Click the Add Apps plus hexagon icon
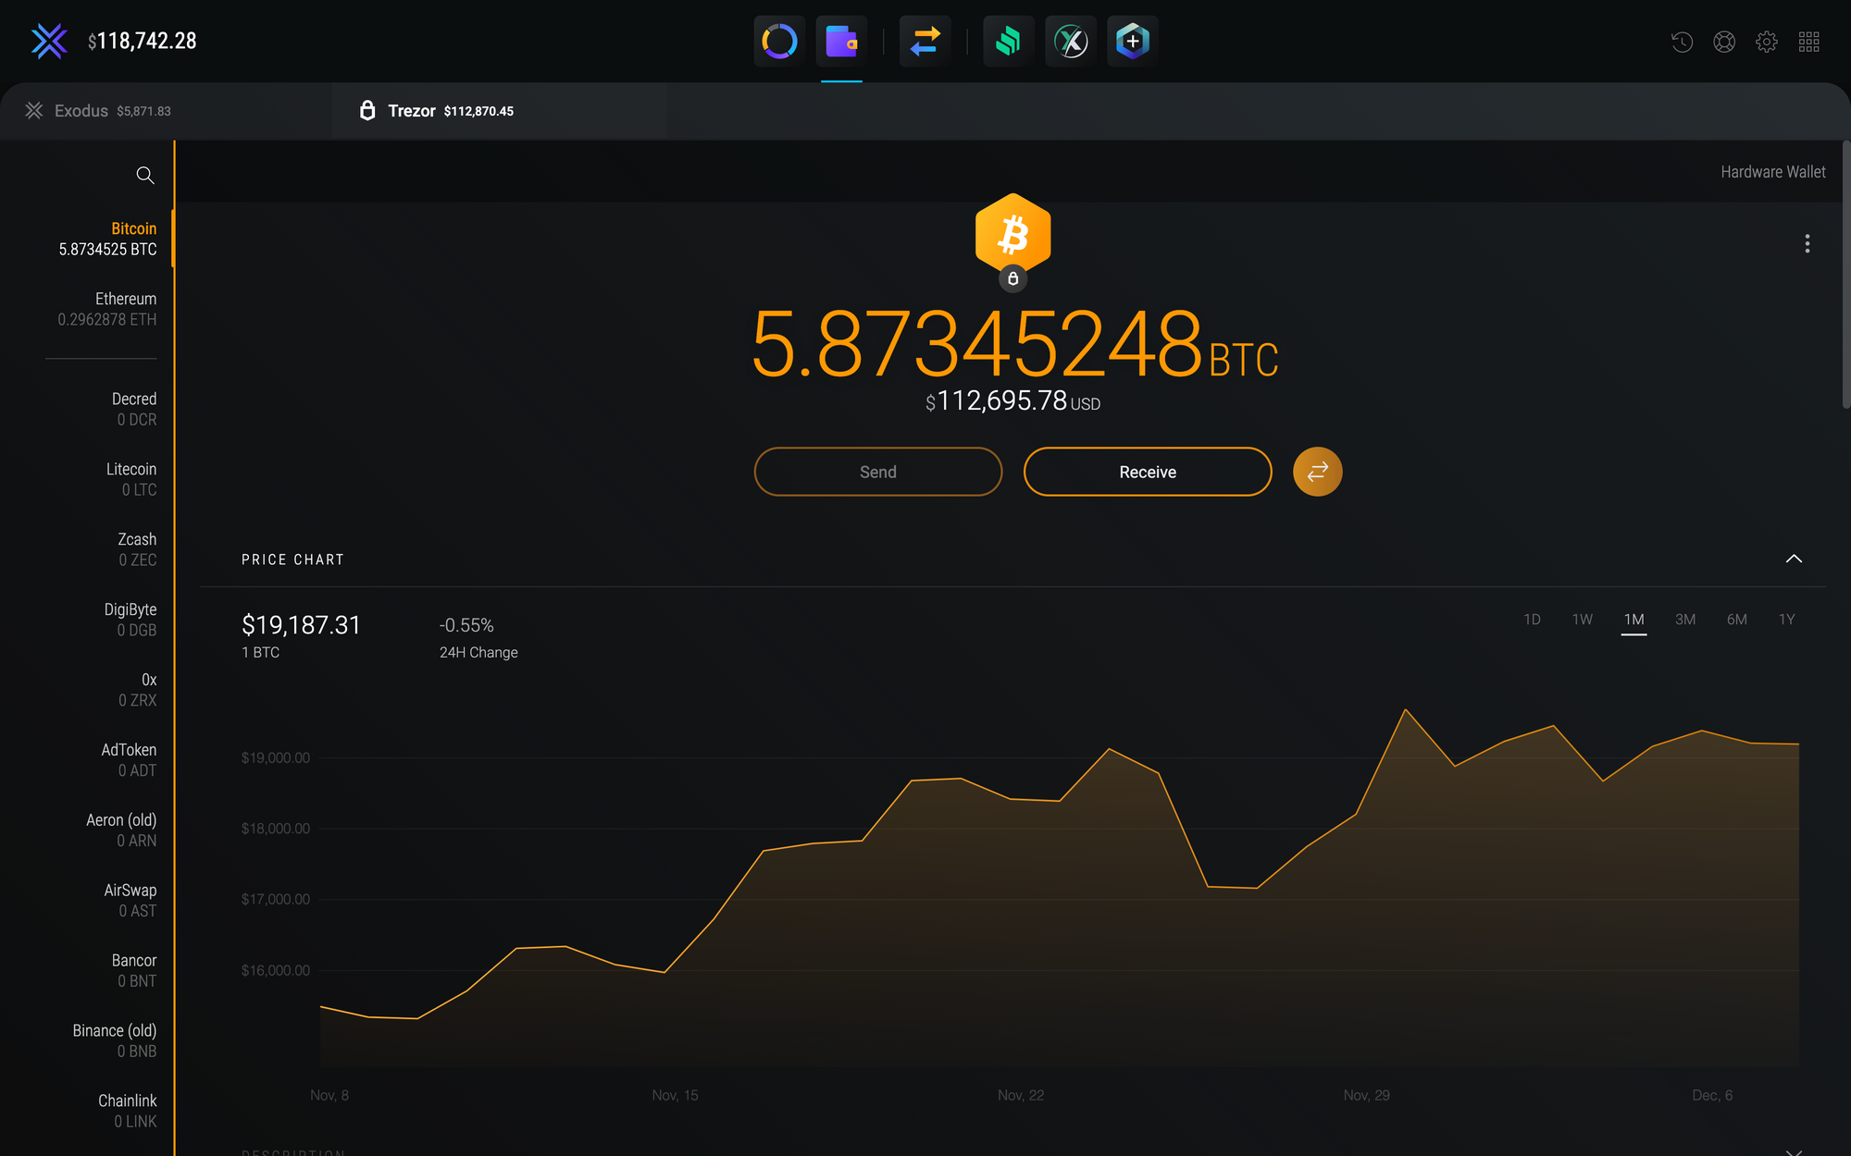 click(x=1133, y=41)
